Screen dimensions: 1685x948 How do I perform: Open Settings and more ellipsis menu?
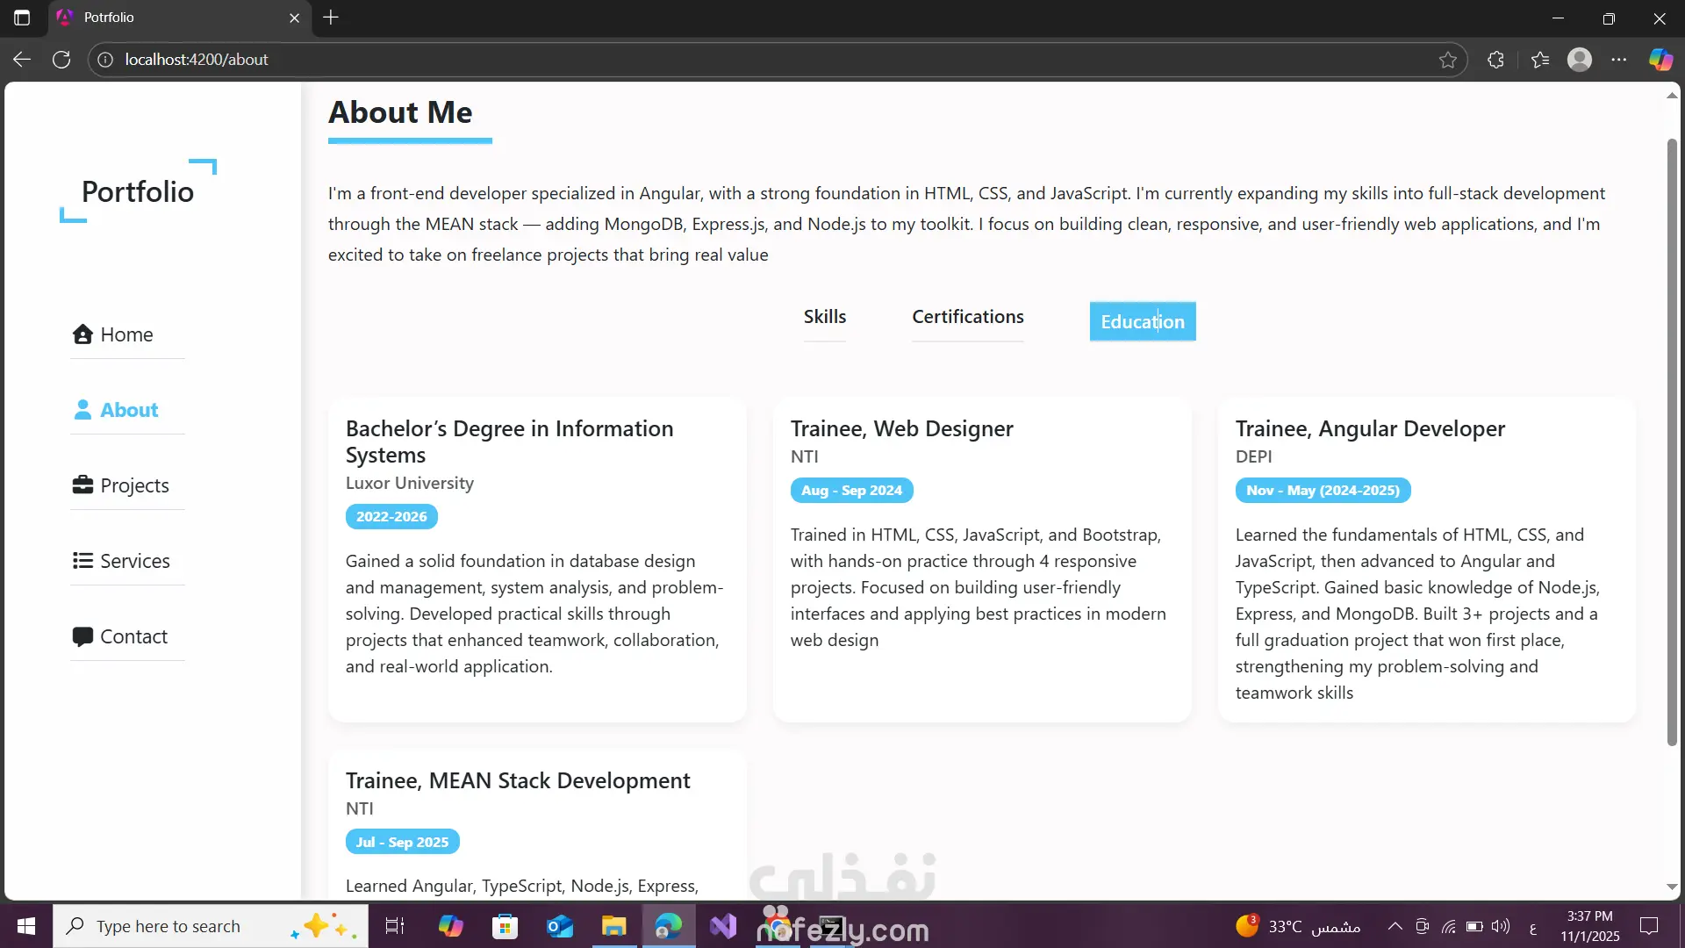(1619, 60)
